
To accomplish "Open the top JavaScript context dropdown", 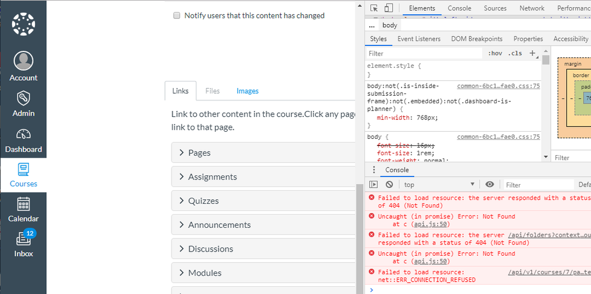I will tap(439, 185).
